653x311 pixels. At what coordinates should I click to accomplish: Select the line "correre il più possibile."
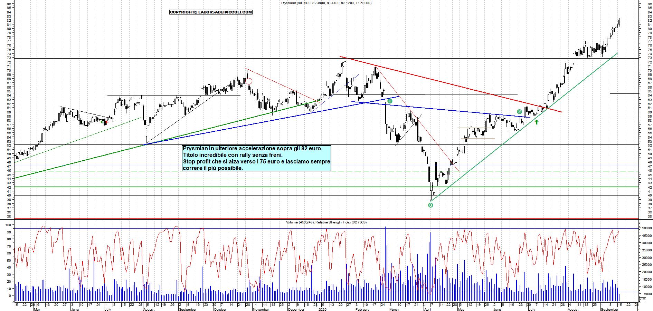pyautogui.click(x=213, y=168)
